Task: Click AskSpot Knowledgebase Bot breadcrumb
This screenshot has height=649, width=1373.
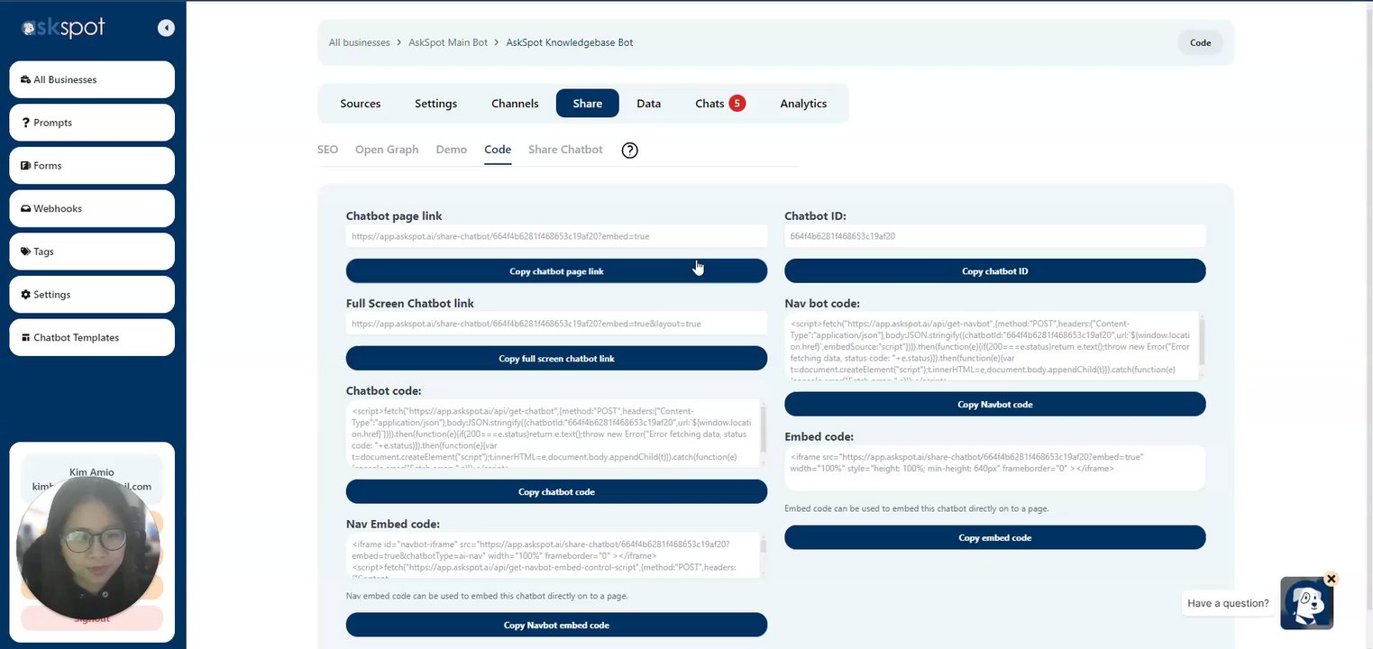Action: [x=570, y=42]
